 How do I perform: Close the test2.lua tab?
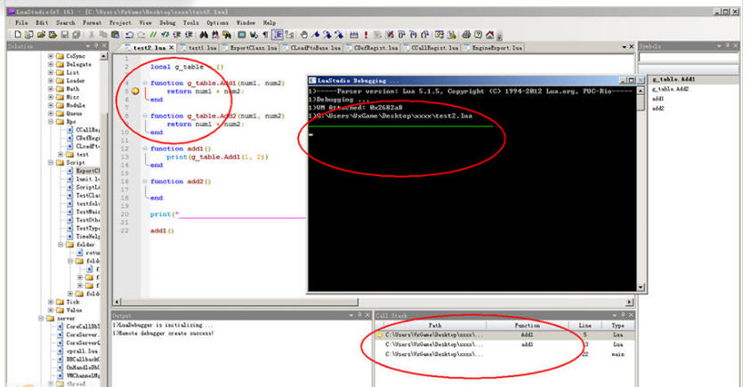(172, 48)
